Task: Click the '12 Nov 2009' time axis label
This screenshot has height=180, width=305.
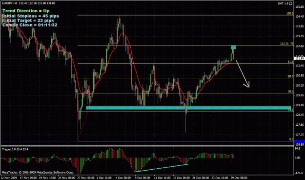Action: point(9,178)
